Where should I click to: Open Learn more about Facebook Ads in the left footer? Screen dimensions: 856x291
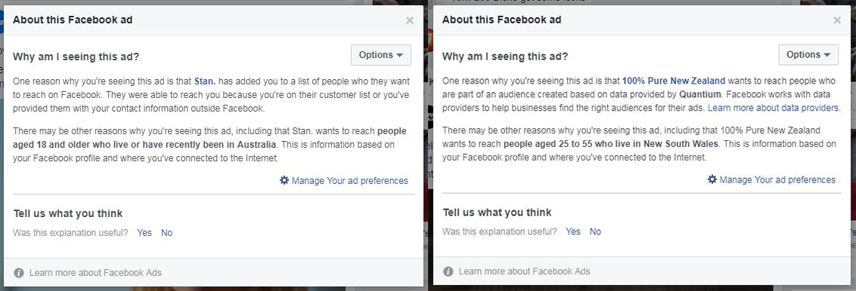coord(95,272)
